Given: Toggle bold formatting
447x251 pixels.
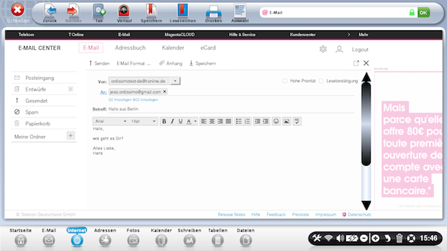Looking at the screenshot, I should [164, 121].
